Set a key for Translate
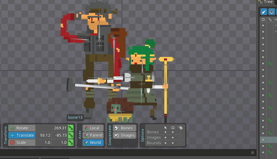This screenshot has height=159, width=277. (x=71, y=135)
